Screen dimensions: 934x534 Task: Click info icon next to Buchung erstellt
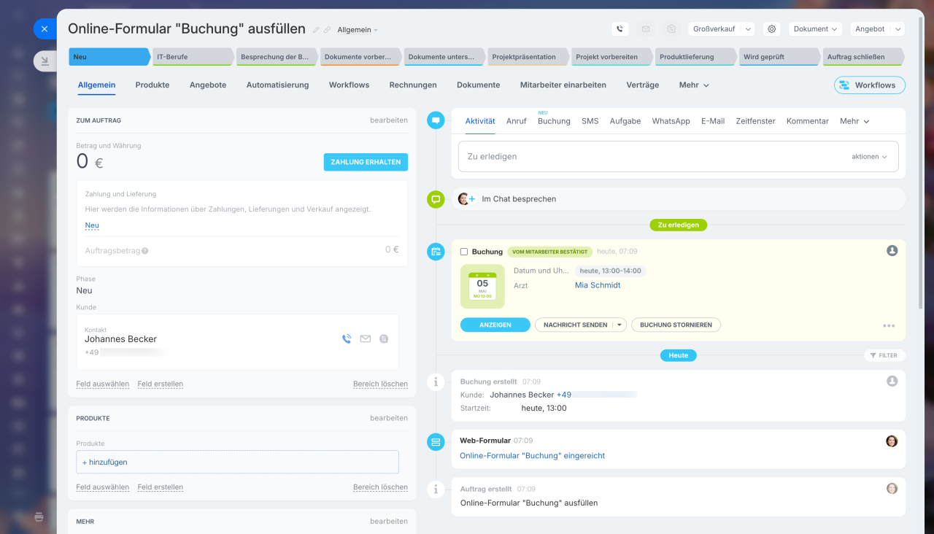click(436, 382)
